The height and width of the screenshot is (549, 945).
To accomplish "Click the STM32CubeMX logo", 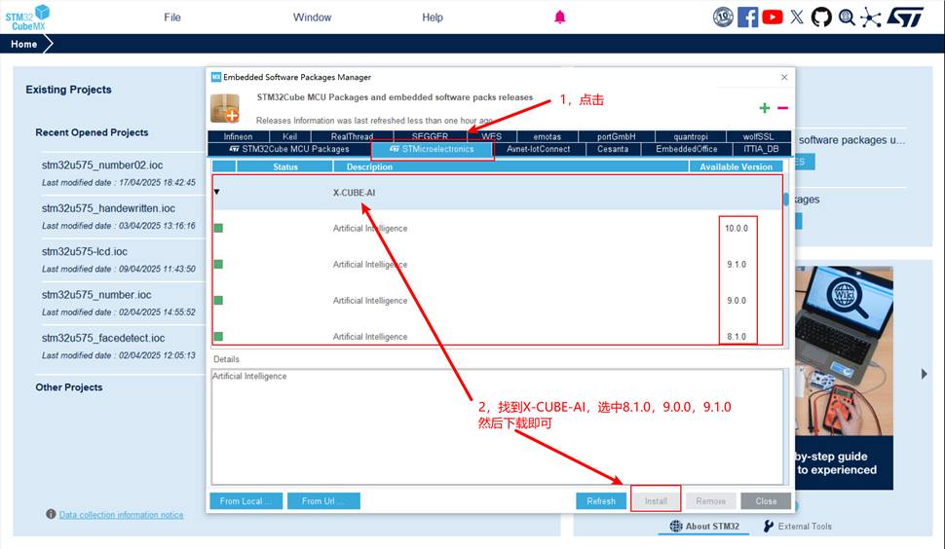I will click(27, 18).
